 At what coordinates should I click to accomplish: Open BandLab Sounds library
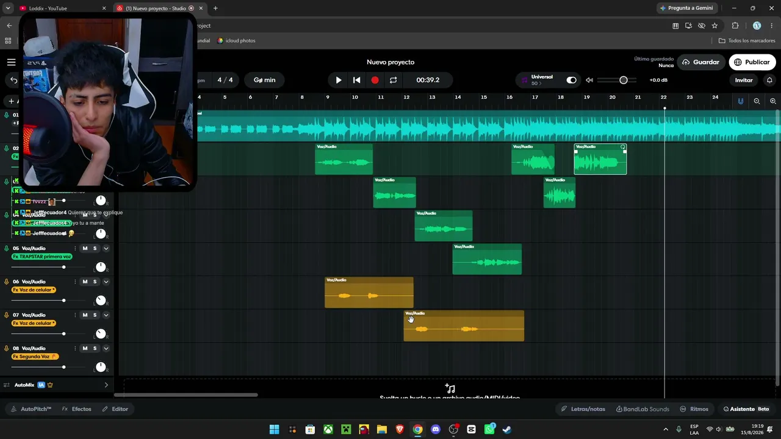pos(642,409)
